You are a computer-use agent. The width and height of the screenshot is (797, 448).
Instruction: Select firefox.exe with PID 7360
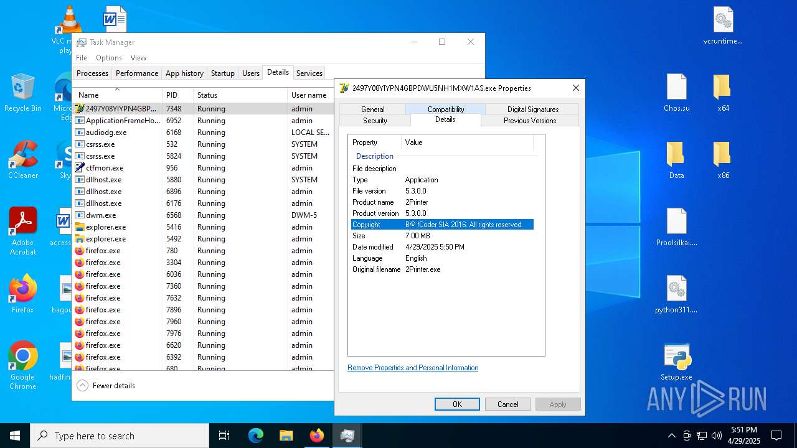203,286
